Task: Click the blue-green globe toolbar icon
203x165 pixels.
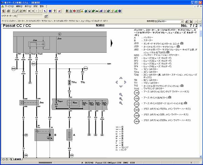Action: point(86,11)
